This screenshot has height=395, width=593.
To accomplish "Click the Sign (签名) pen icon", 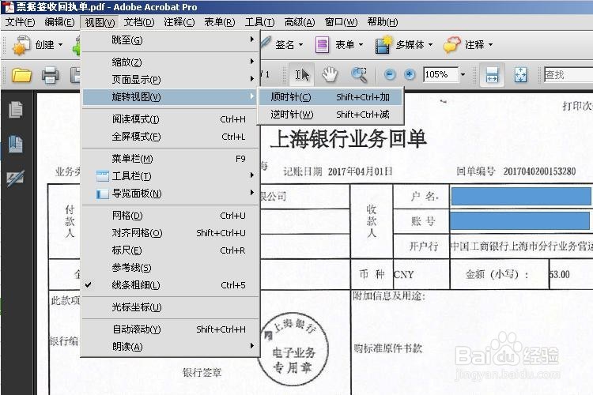I will [x=266, y=43].
